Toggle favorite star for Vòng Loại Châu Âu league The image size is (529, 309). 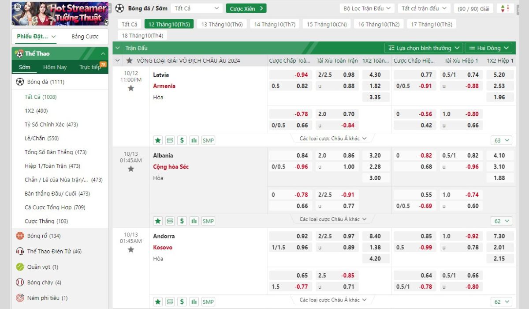129,60
